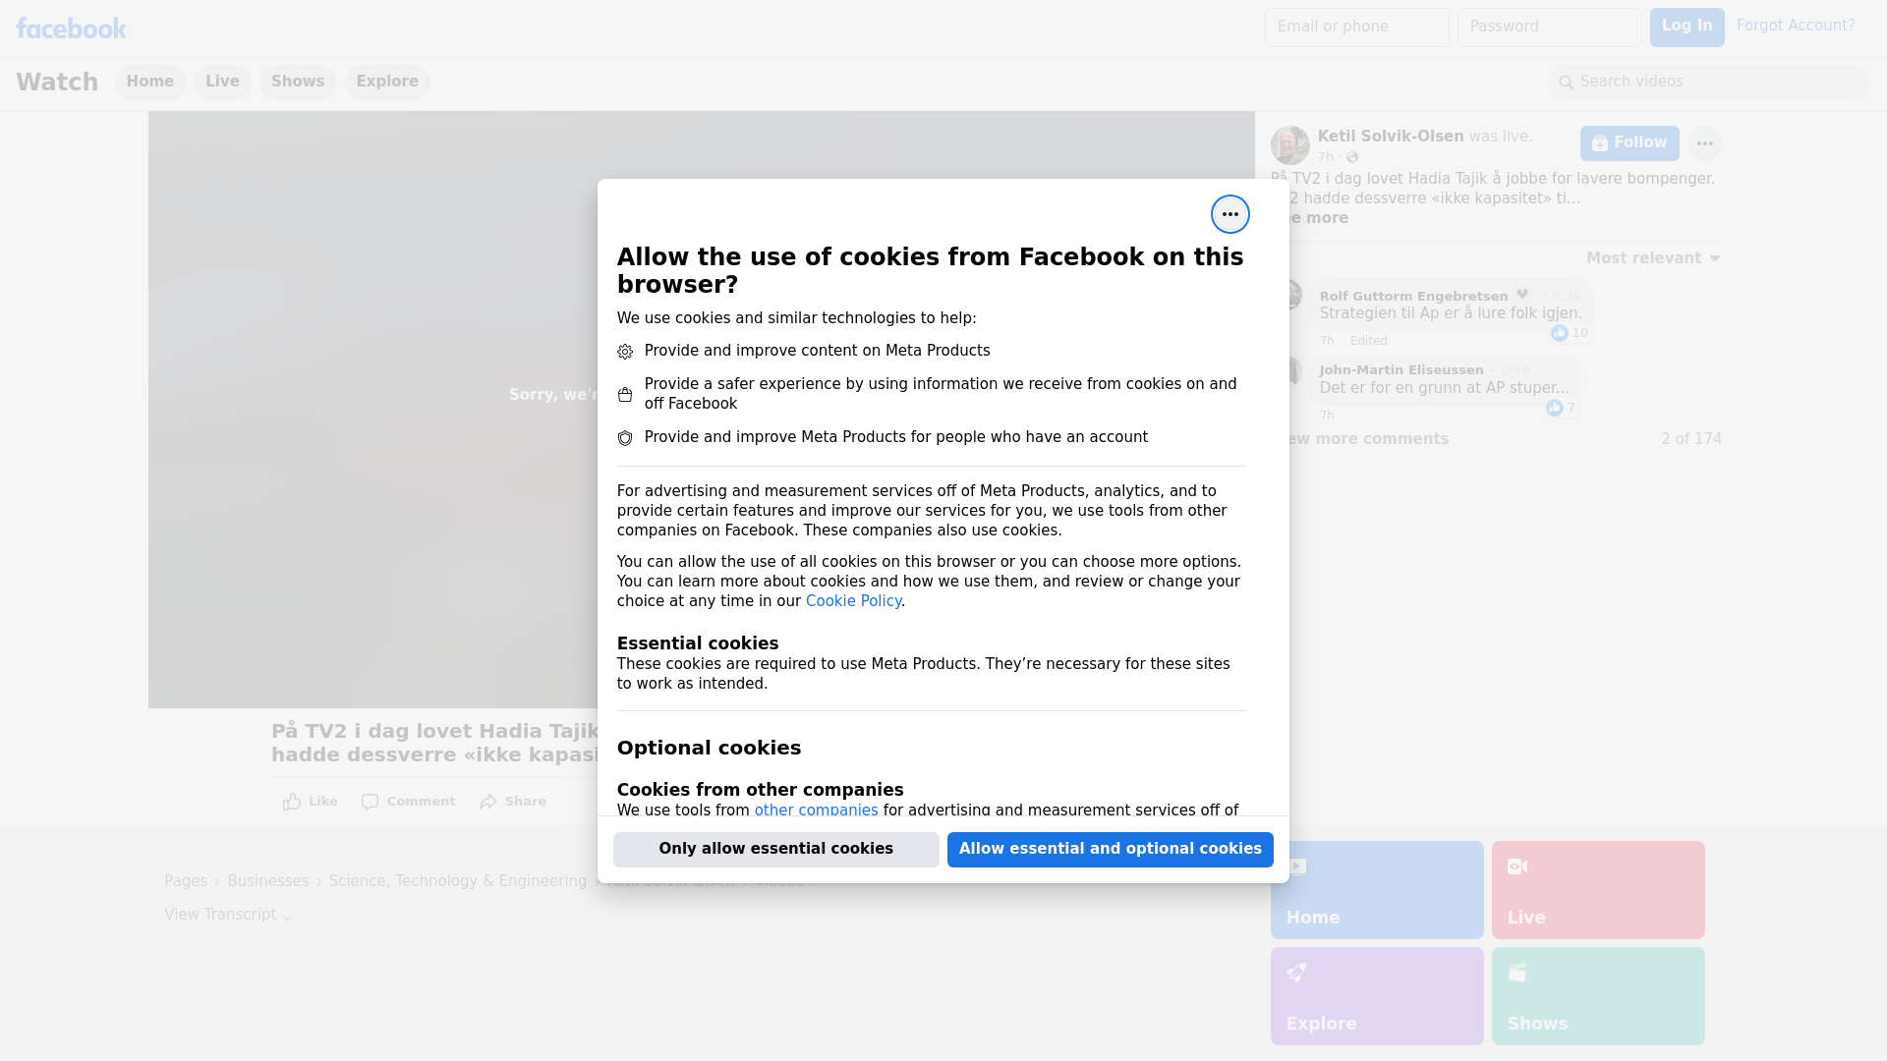
Task: Click the Share arrow icon
Action: [488, 802]
